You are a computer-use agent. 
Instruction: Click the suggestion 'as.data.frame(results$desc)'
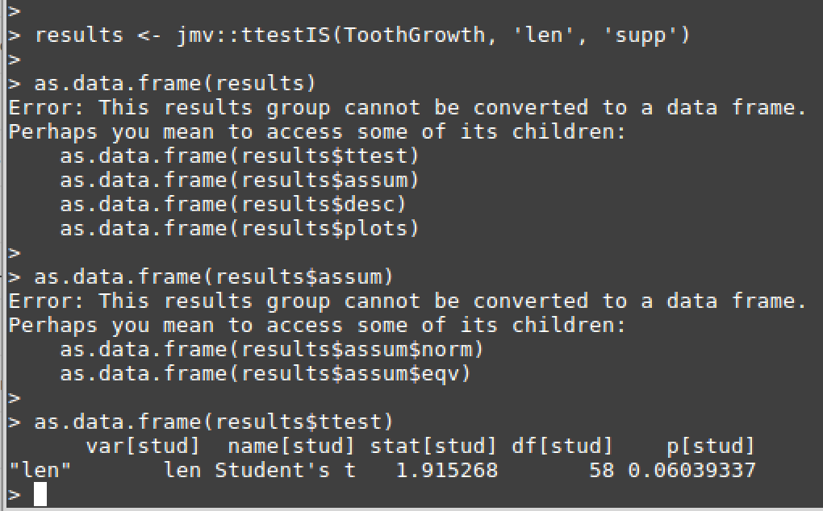coord(233,204)
